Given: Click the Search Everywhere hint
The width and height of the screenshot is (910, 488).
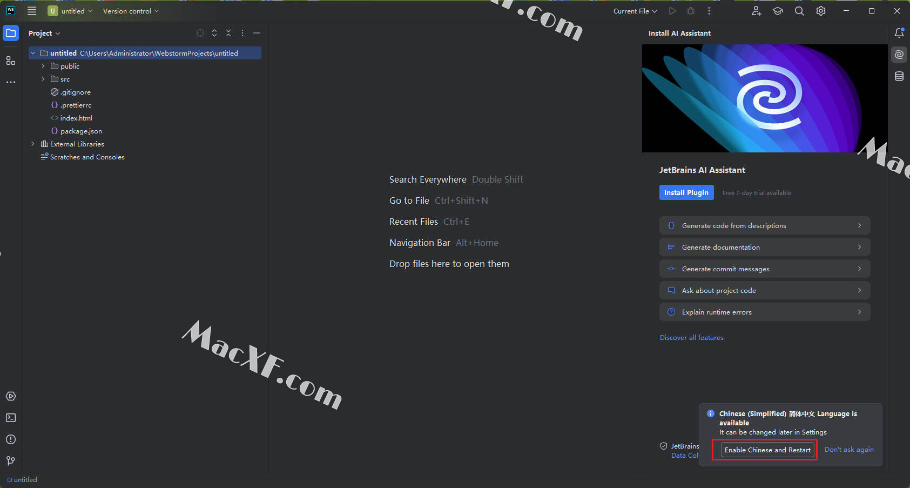Looking at the screenshot, I should (456, 179).
